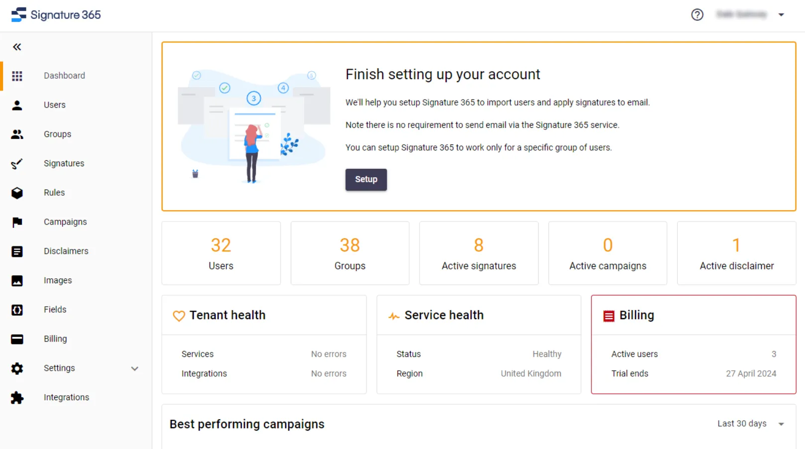The height and width of the screenshot is (449, 805).
Task: Select the Dashboard grid icon
Action: [x=17, y=76]
